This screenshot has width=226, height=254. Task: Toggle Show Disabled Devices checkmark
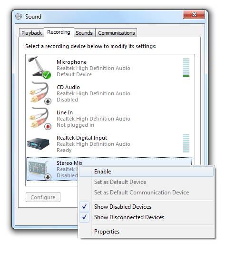[84, 206]
